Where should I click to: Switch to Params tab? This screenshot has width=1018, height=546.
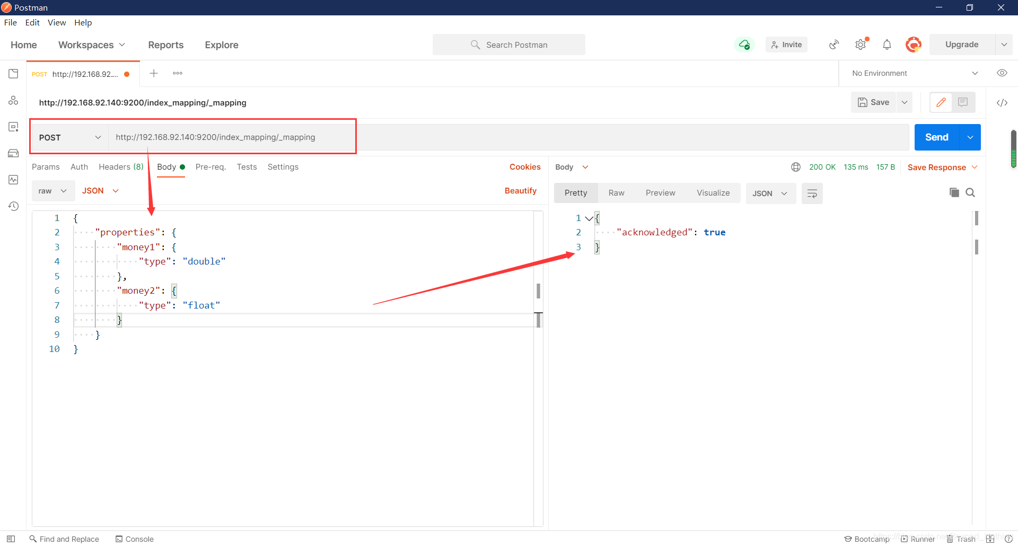click(46, 167)
